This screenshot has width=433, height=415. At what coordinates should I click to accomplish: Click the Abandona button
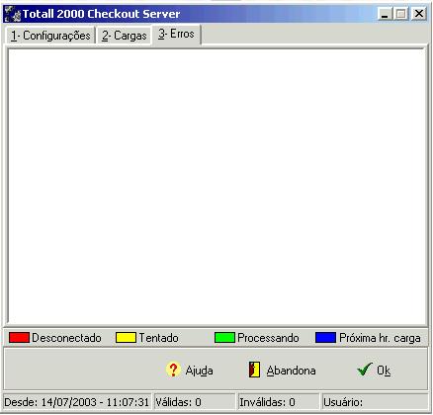coord(282,371)
